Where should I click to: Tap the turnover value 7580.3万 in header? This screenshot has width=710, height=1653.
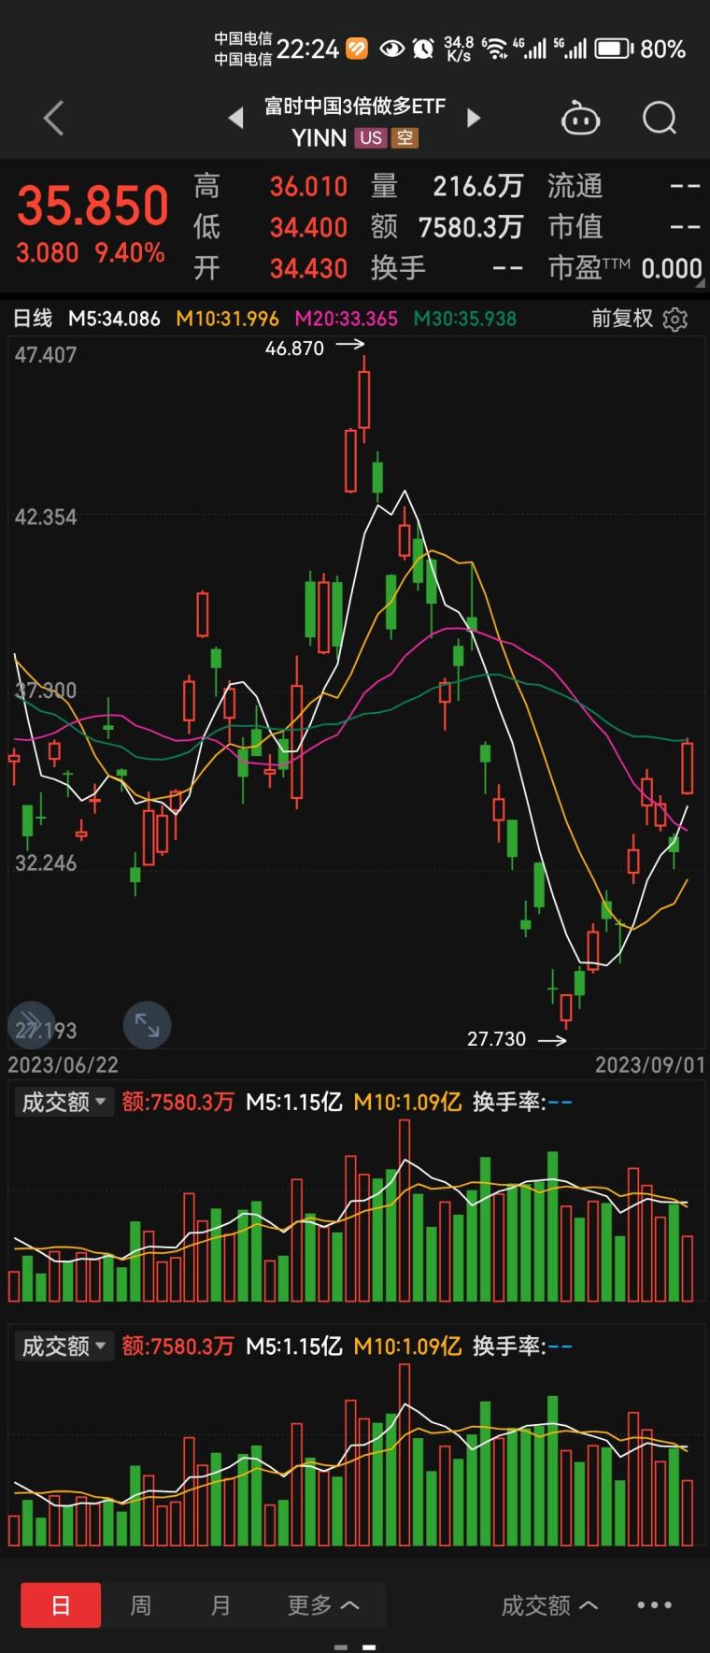471,227
